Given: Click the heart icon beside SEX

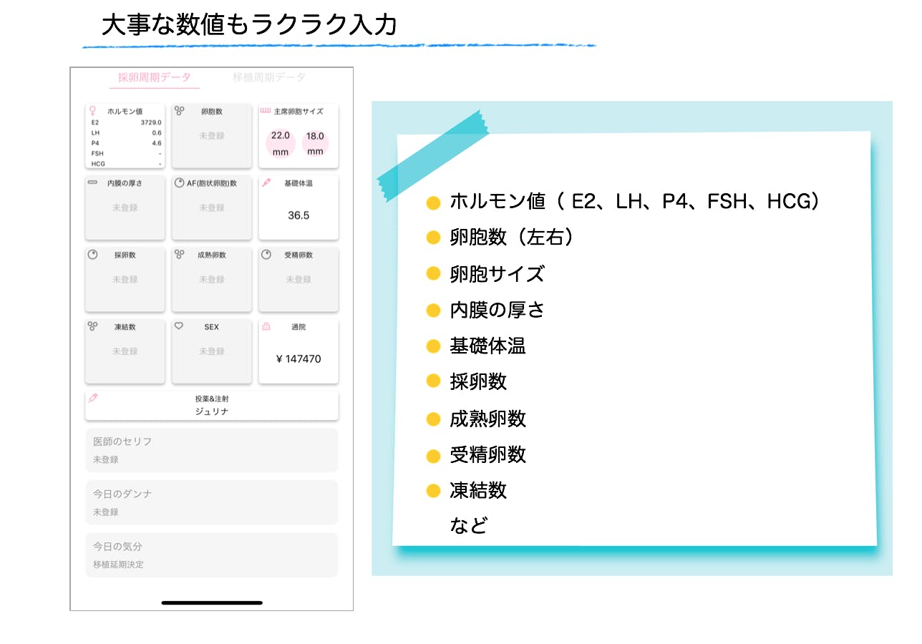Looking at the screenshot, I should point(179,326).
